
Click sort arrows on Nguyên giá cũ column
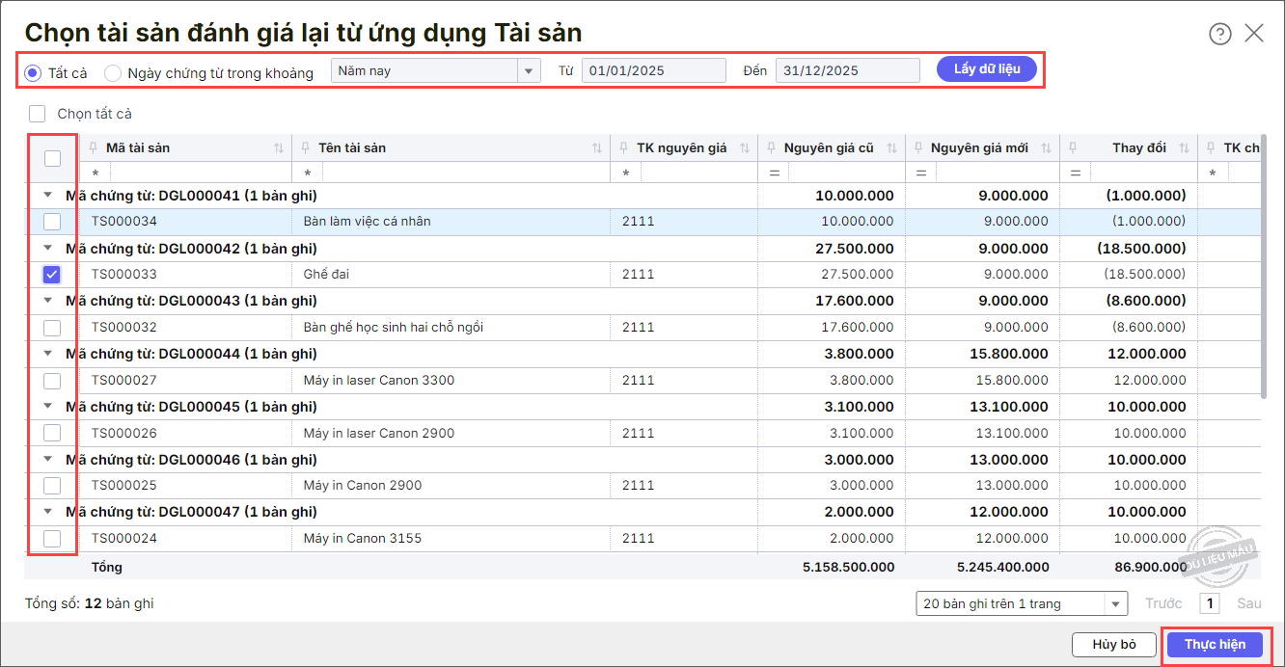tap(891, 148)
